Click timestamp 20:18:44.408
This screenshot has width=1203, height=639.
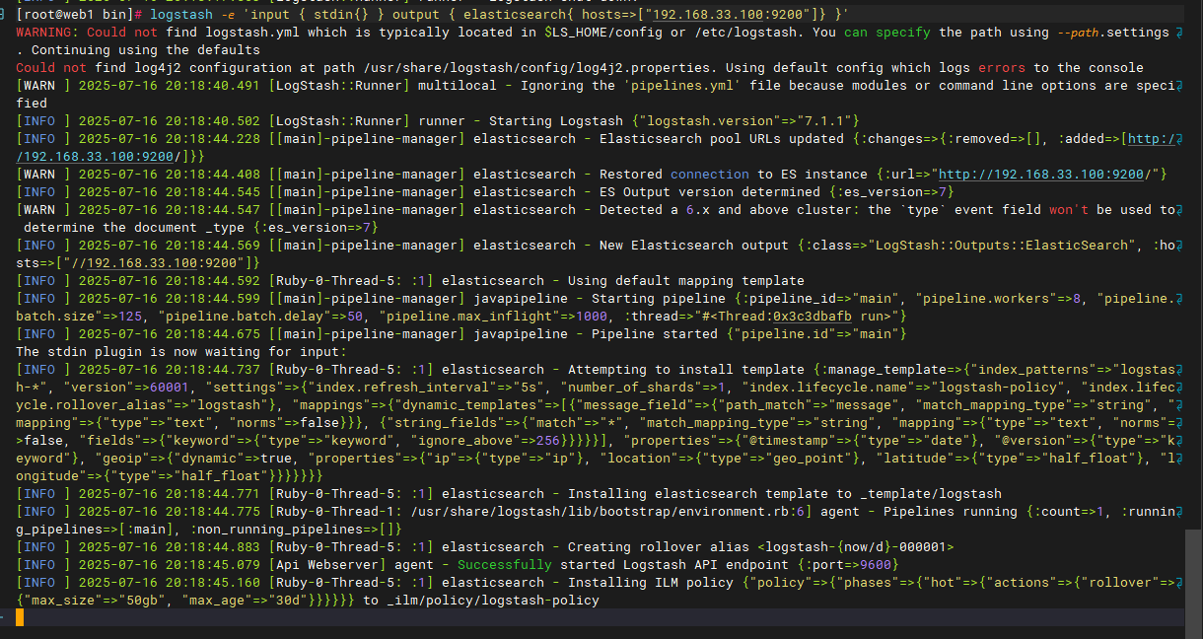click(213, 175)
